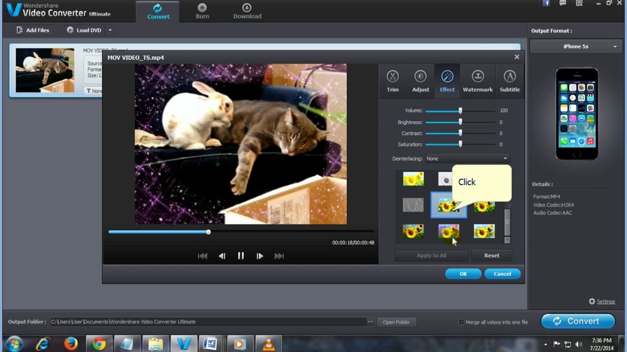Open the Adjust tool

pos(420,81)
